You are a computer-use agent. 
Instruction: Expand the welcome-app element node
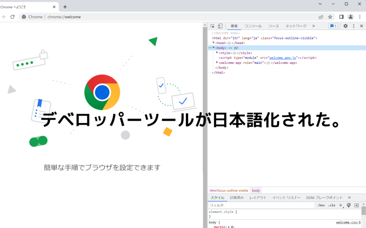[x=217, y=62]
